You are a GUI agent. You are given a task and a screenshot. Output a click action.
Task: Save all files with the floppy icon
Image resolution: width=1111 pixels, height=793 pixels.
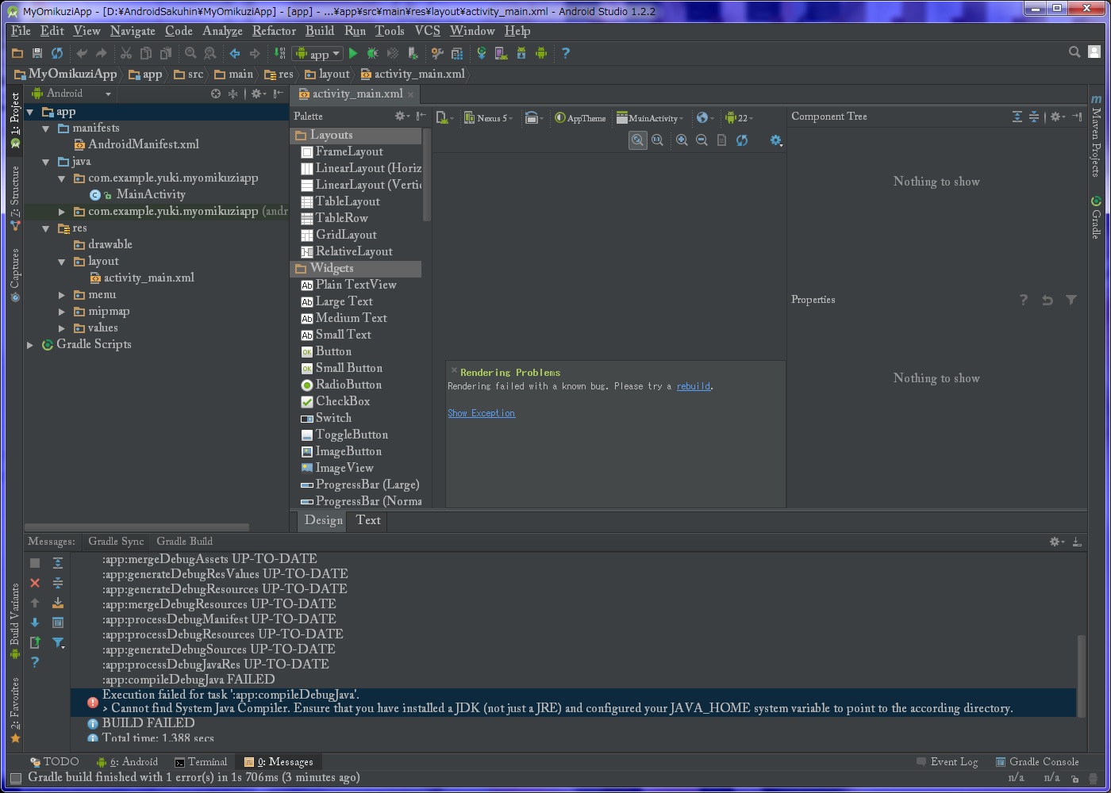click(x=37, y=53)
